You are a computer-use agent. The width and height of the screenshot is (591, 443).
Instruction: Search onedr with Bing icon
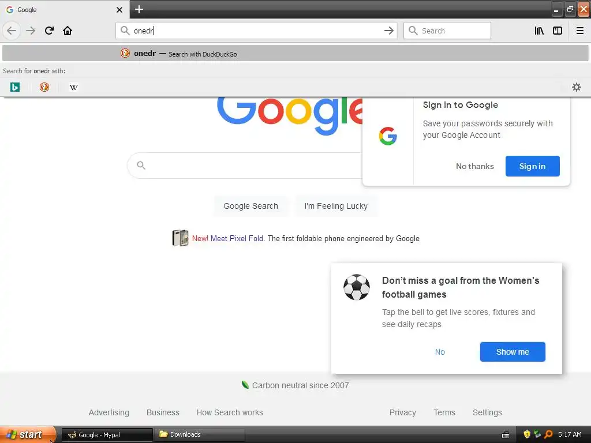14,87
